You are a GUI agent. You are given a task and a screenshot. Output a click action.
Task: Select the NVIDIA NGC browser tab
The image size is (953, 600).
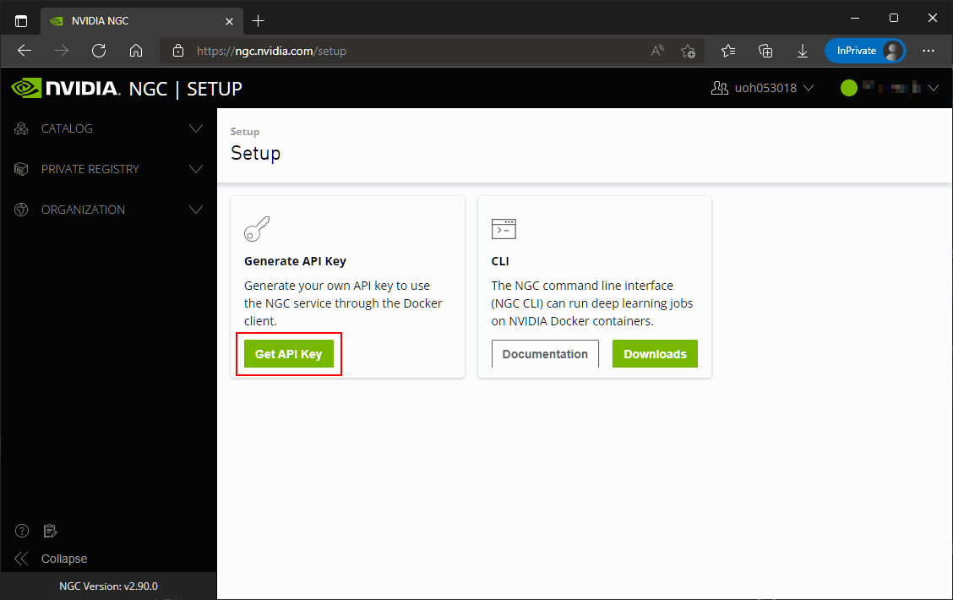[x=135, y=20]
